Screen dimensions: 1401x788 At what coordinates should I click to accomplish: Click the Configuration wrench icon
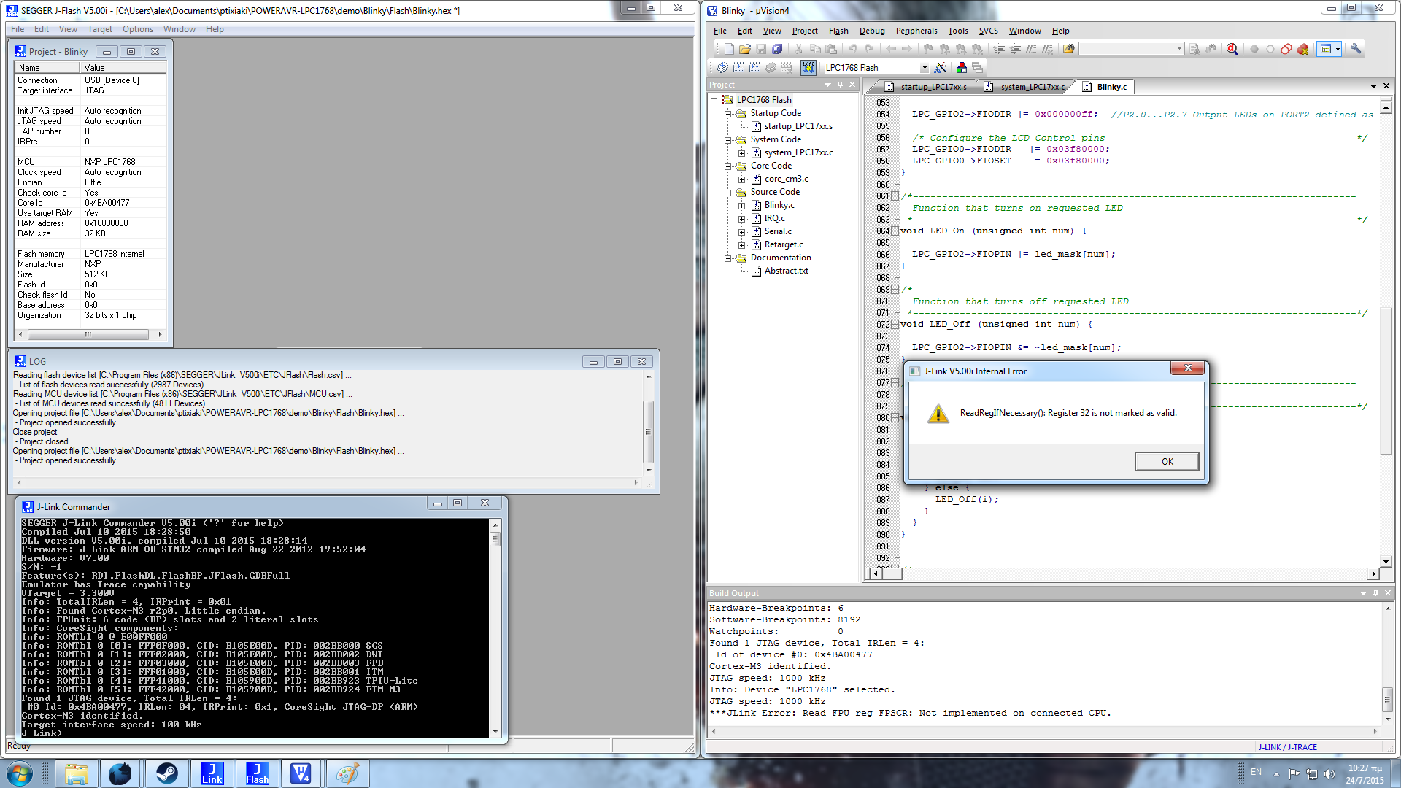click(1355, 49)
